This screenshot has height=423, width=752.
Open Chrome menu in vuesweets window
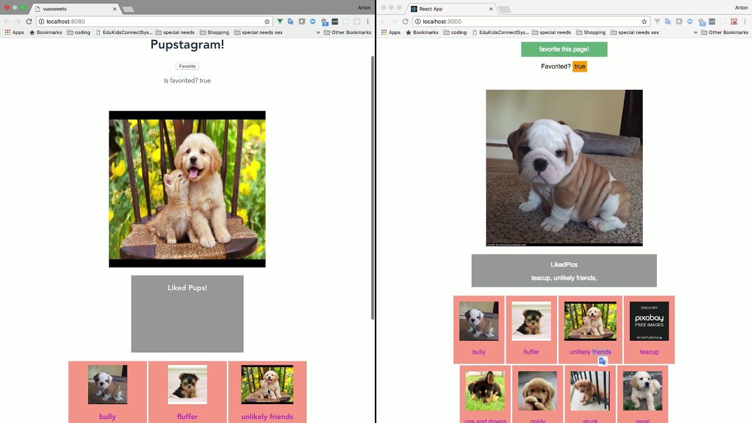coord(368,22)
